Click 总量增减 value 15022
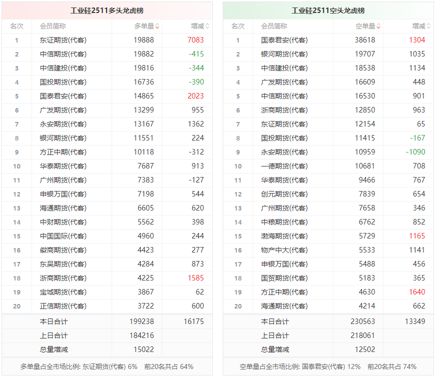This screenshot has width=436, height=376. [x=144, y=349]
